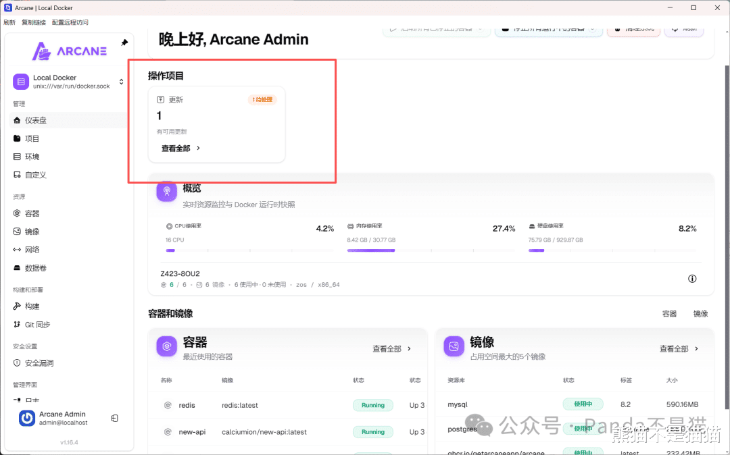Click the 有可用更新 text
The width and height of the screenshot is (730, 455).
point(172,132)
